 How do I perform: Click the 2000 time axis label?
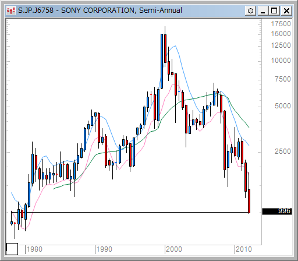point(174,249)
